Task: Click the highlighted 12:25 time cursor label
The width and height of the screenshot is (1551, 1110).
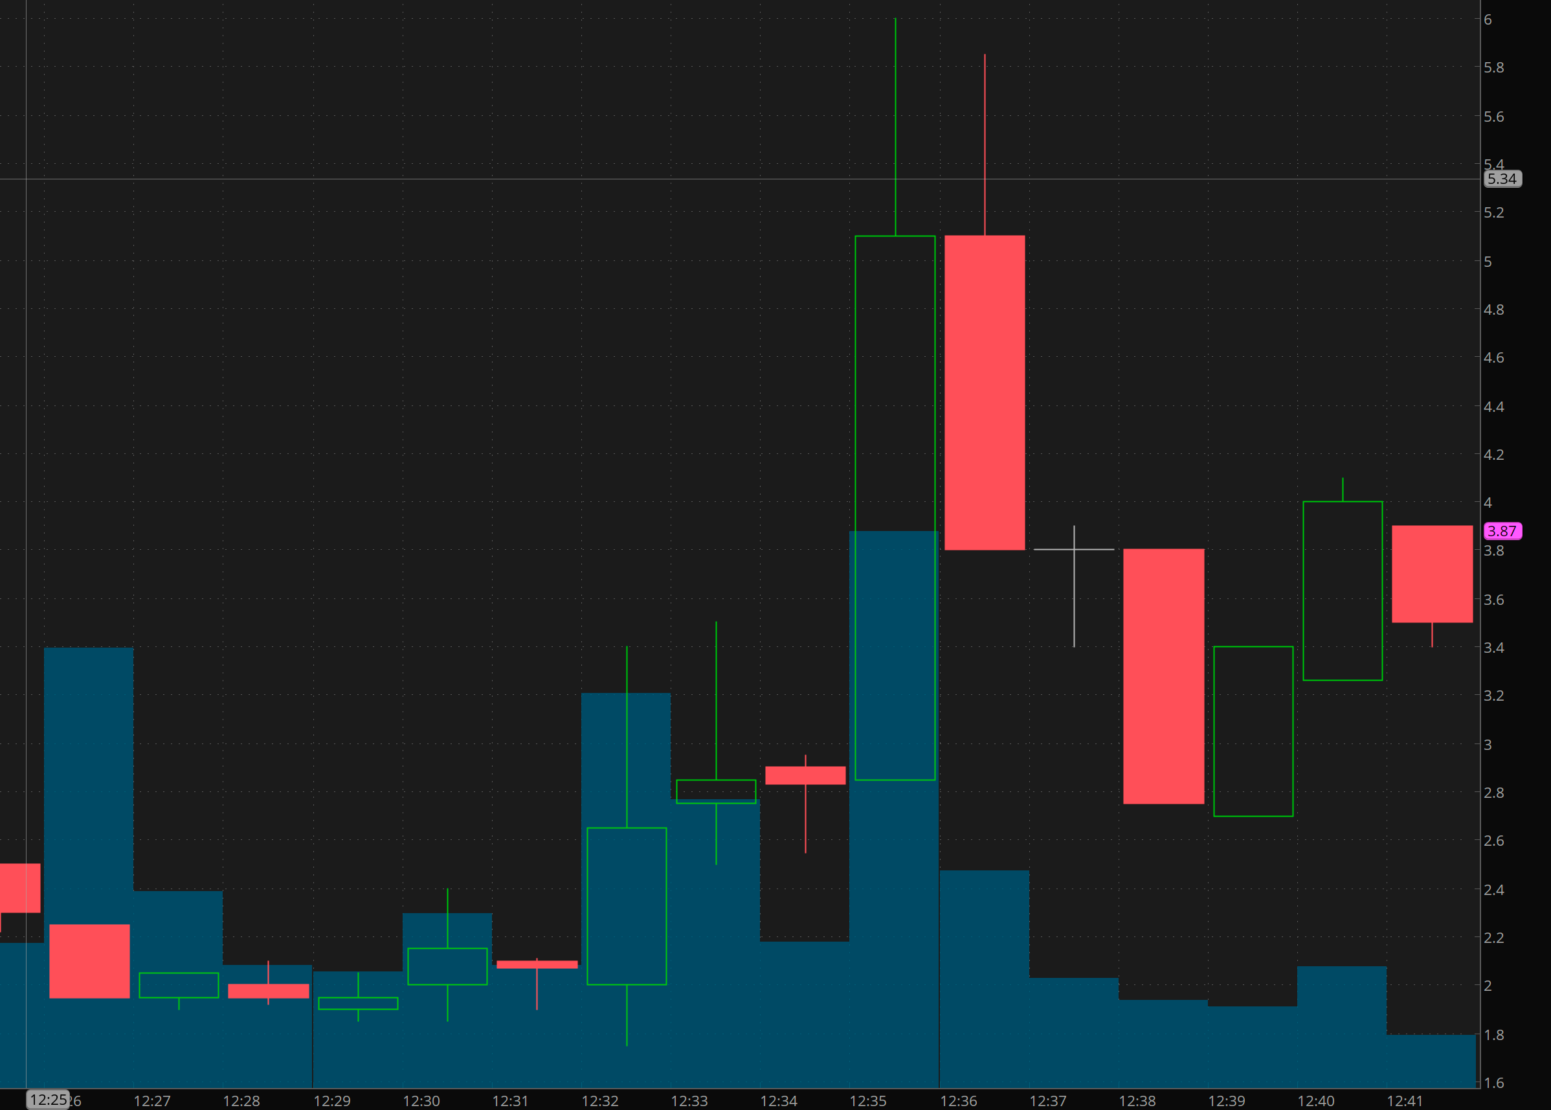Action: [x=48, y=1099]
